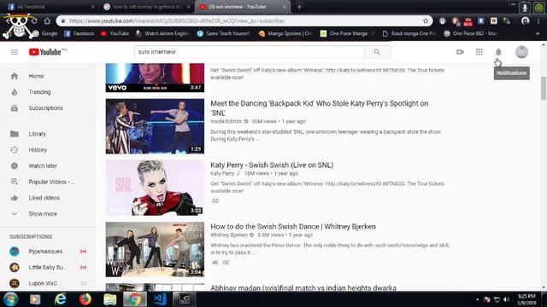Open Katy Perry Swish Swish SNL thumbnail
This screenshot has width=547, height=307.
[x=155, y=188]
